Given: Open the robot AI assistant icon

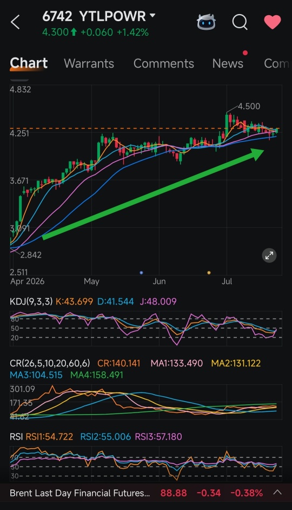Looking at the screenshot, I should [x=206, y=22].
